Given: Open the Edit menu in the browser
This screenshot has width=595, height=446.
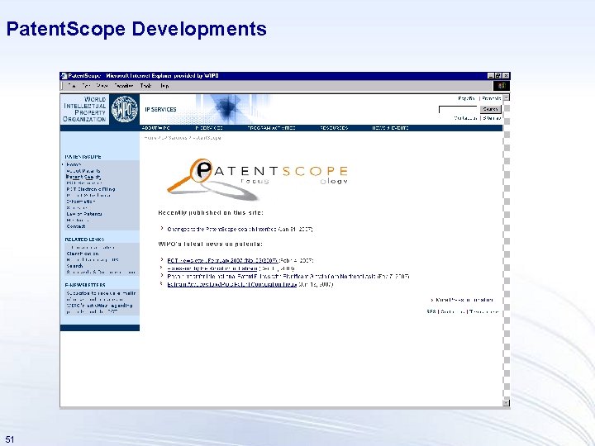Looking at the screenshot, I should tap(86, 86).
